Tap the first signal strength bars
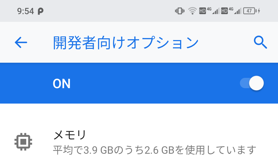Viewport: 278px width, 156px height. (216, 11)
